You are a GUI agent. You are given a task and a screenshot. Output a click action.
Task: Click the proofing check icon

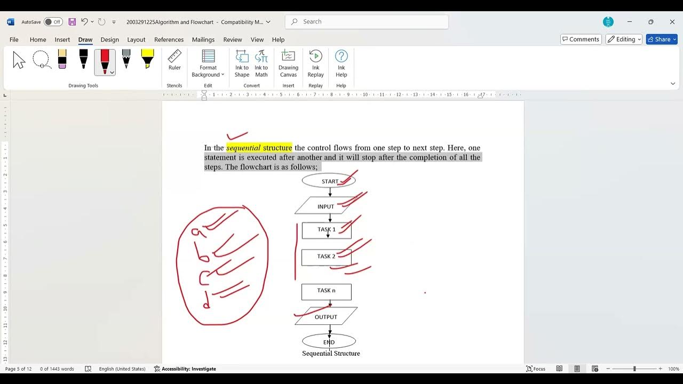tap(88, 369)
